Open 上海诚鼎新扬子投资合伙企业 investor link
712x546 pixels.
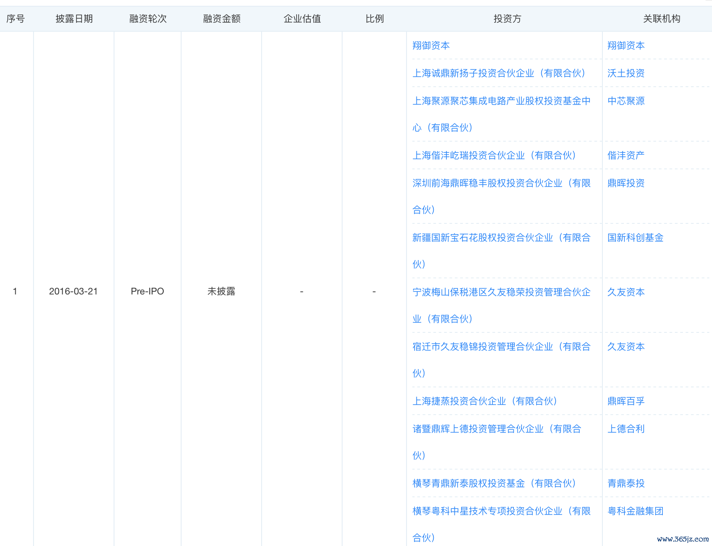pyautogui.click(x=500, y=73)
